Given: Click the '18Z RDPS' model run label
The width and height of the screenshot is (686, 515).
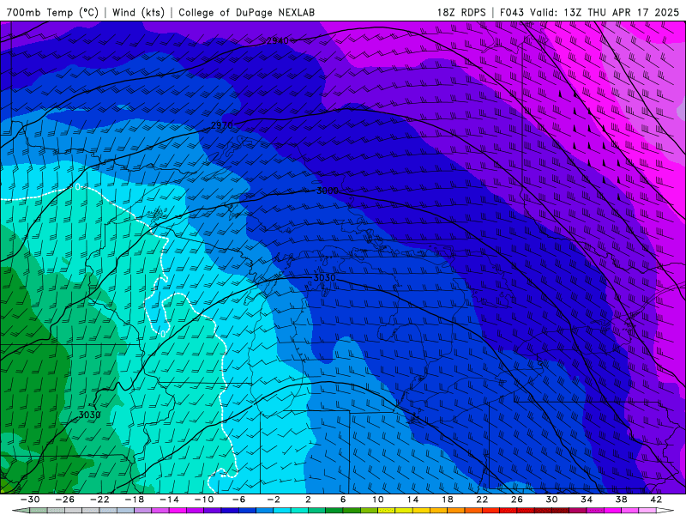Looking at the screenshot, I should pyautogui.click(x=461, y=12).
